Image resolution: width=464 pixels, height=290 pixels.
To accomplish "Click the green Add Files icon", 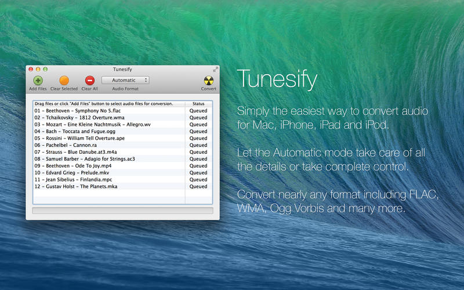I will [38, 80].
